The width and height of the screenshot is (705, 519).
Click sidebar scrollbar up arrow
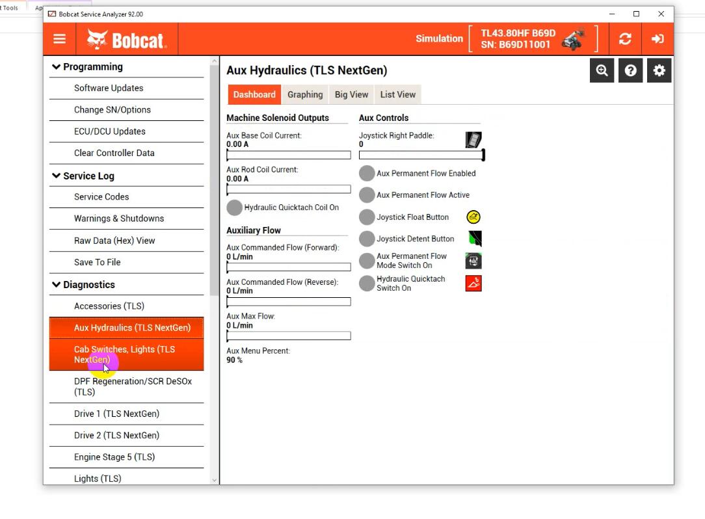214,60
